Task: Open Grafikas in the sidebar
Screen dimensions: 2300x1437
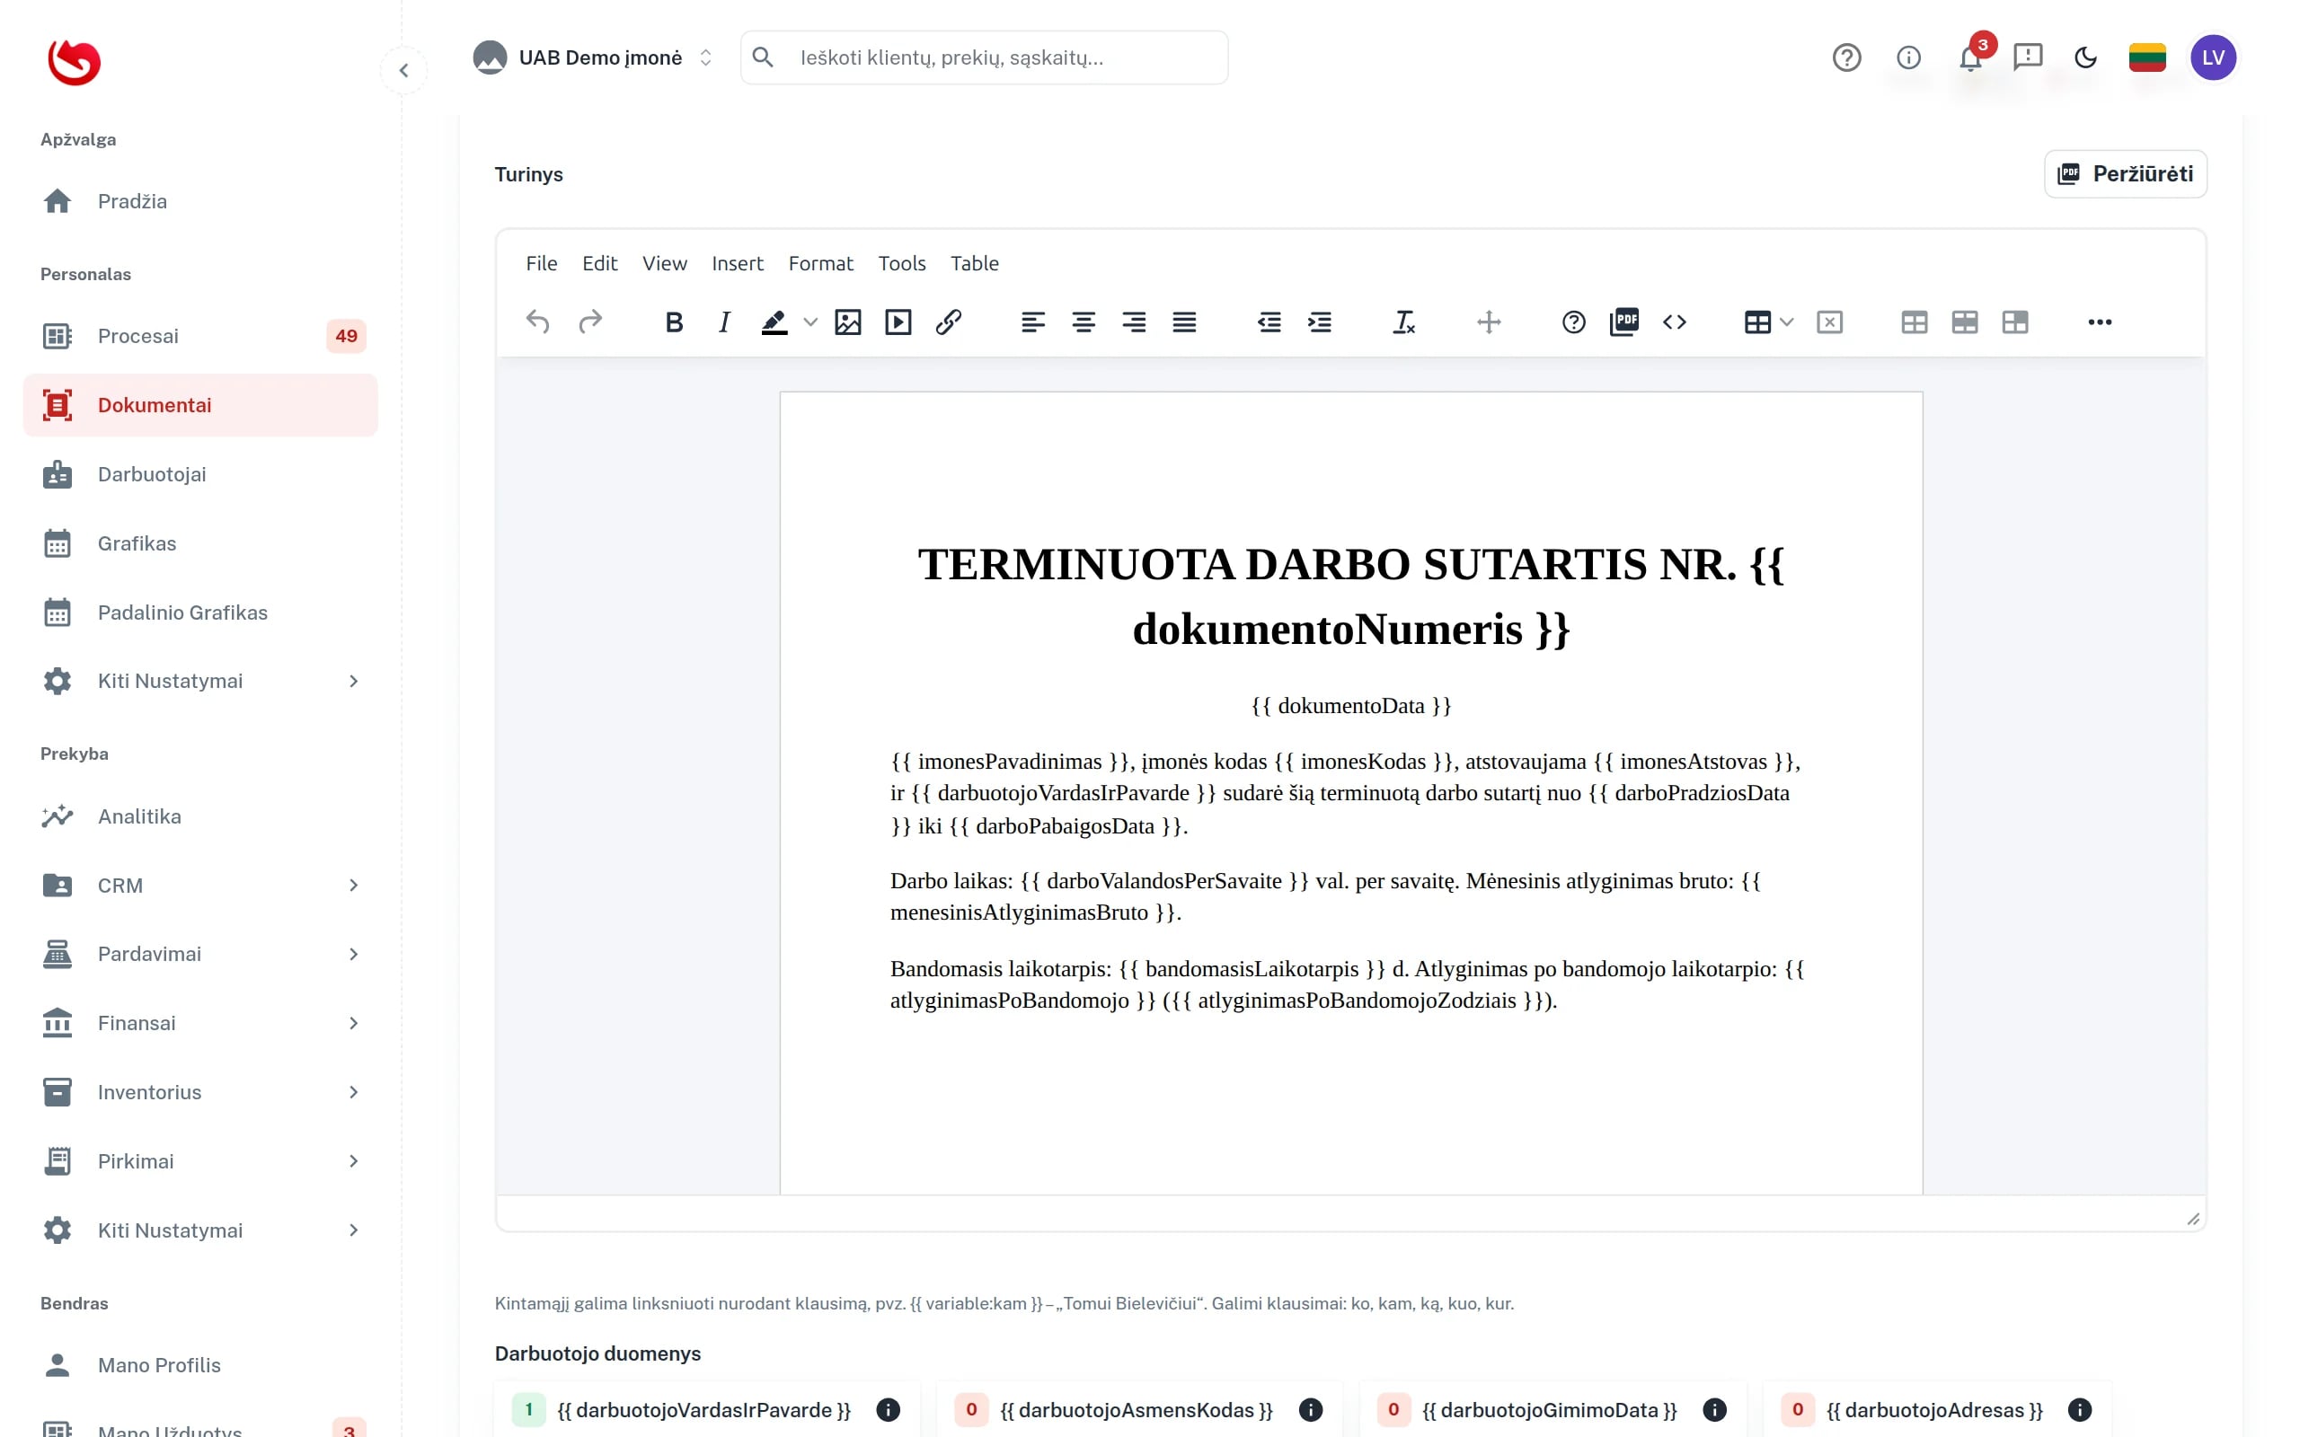Action: click(x=200, y=543)
